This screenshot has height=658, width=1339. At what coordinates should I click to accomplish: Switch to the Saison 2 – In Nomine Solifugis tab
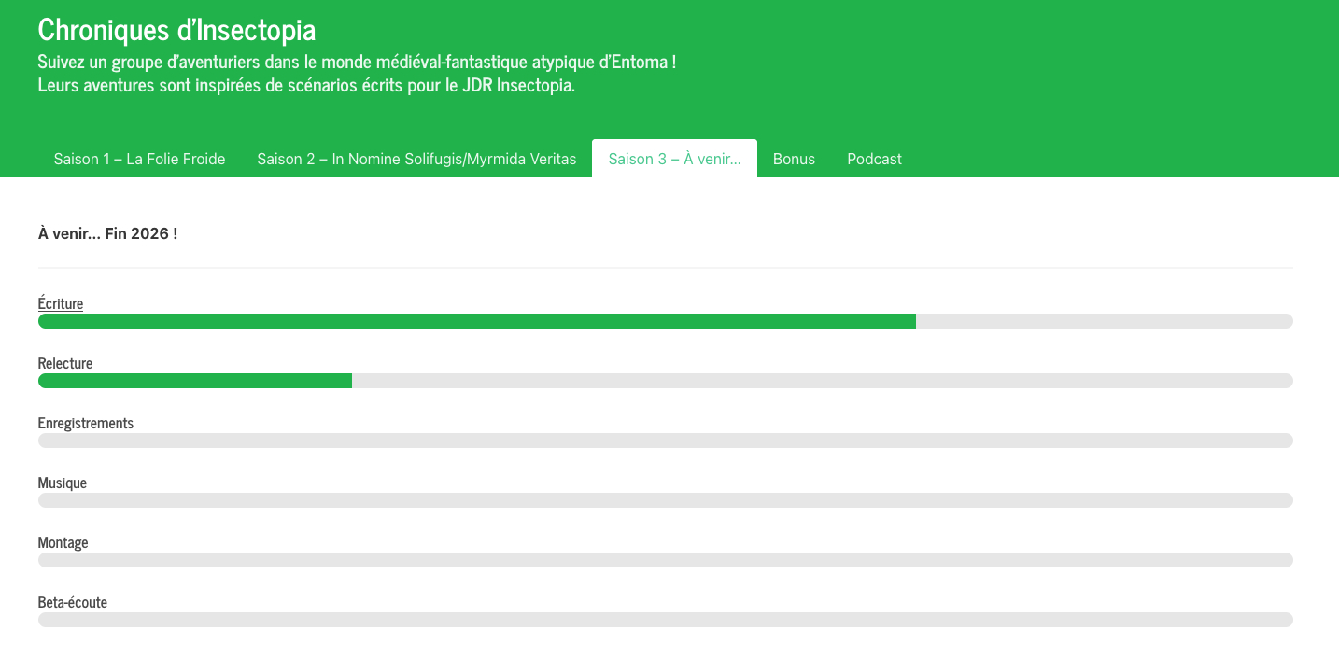416,159
